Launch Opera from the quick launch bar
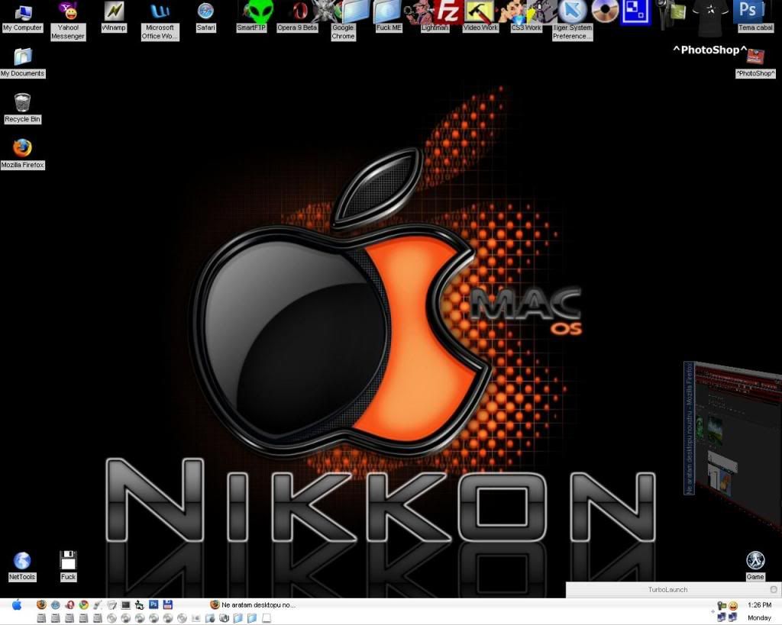 [x=69, y=604]
